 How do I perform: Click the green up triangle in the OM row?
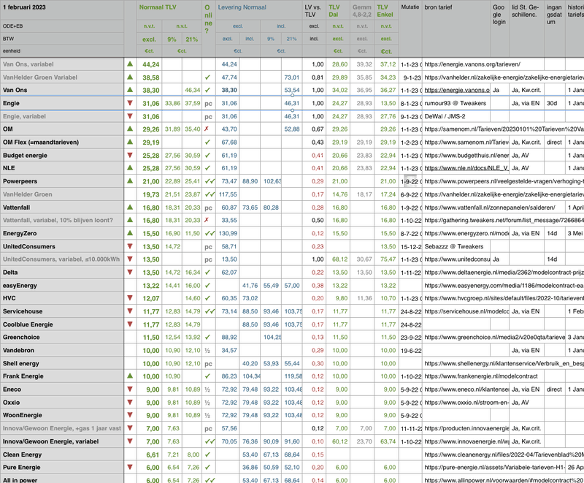tap(130, 129)
